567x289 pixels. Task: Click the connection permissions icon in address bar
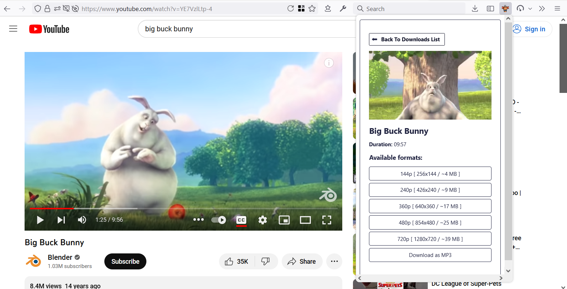pos(57,9)
